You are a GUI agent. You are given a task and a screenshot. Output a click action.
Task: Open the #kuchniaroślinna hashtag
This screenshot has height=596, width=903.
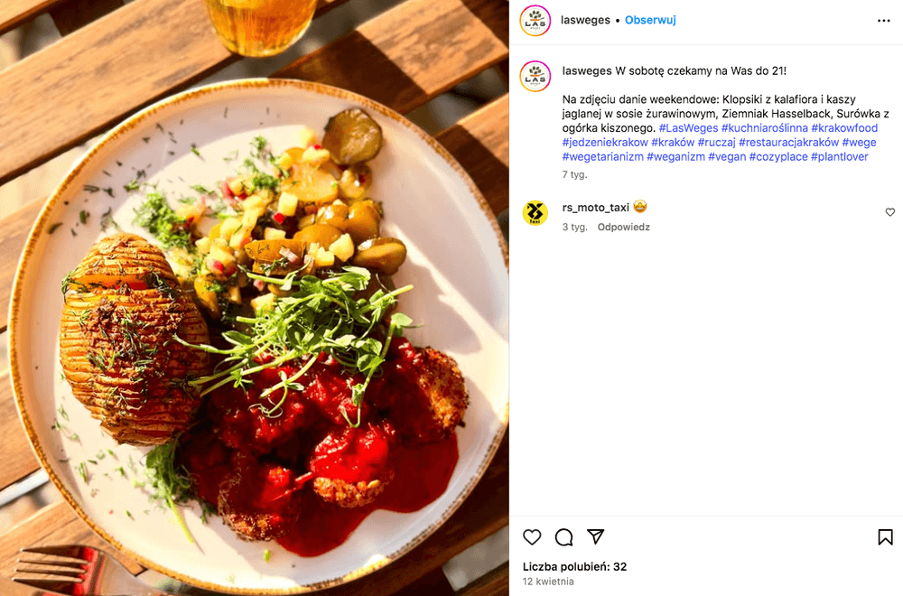(764, 128)
